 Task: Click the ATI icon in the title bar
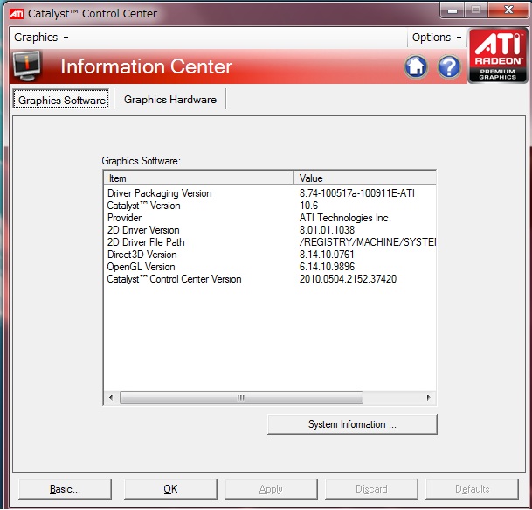(16, 13)
